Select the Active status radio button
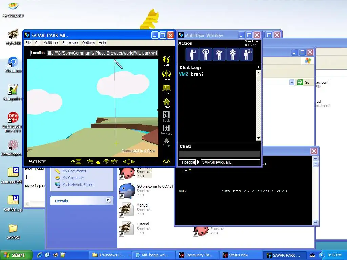347x260 pixels. 246,41
